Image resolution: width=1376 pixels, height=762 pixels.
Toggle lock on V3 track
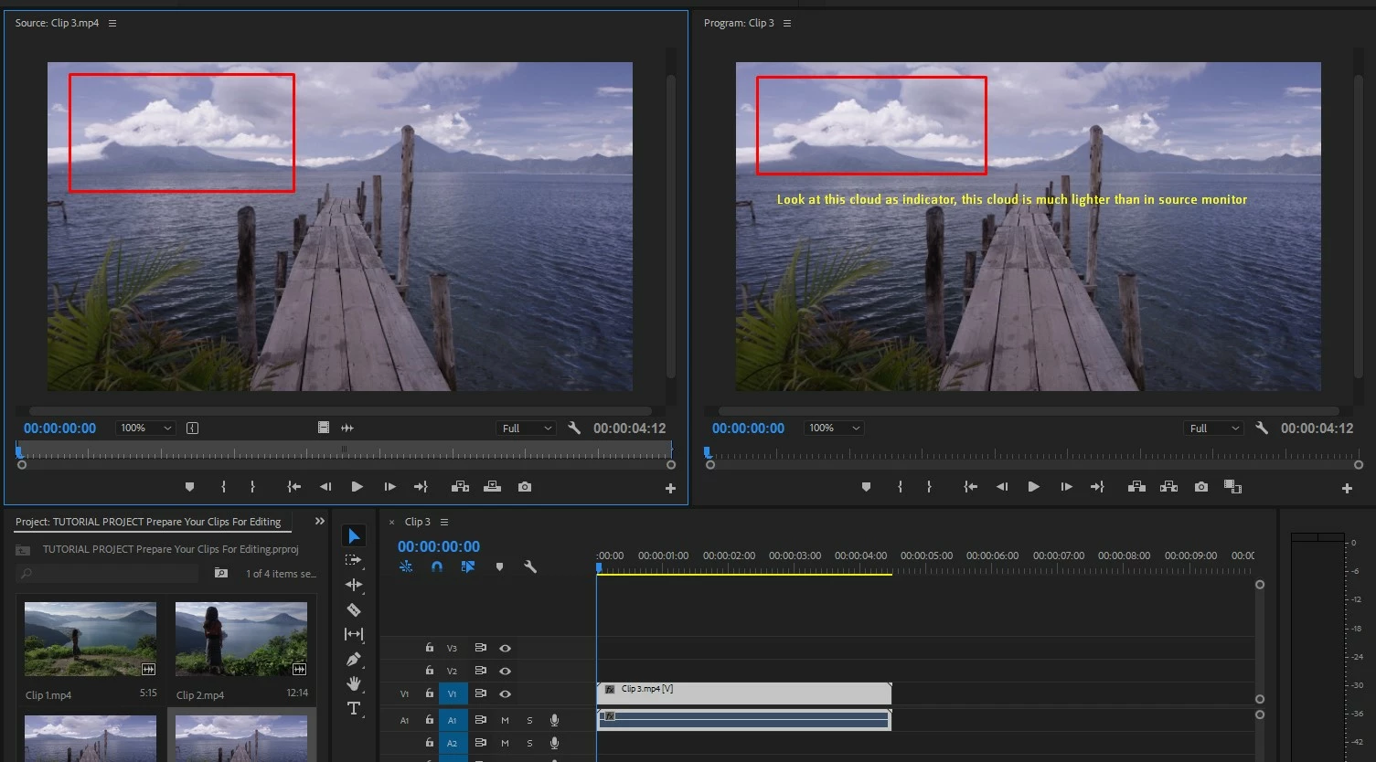click(429, 648)
